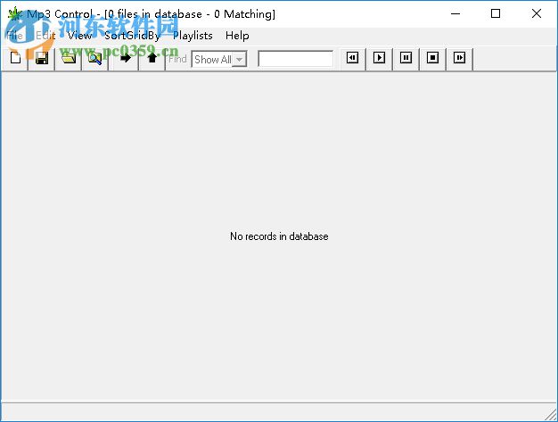Open the Edit menu
558x422 pixels.
point(45,36)
